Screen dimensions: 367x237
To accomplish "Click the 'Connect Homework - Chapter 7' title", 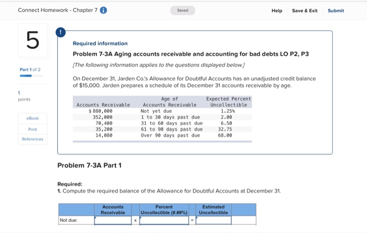I will (58, 10).
